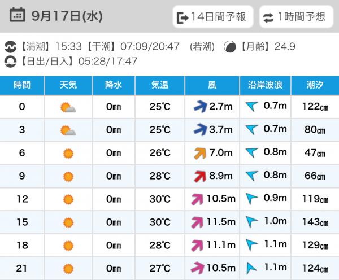This screenshot has height=280, width=339.
Task: Click the sunrise icon beside 日出/日入
Action: click(11, 61)
